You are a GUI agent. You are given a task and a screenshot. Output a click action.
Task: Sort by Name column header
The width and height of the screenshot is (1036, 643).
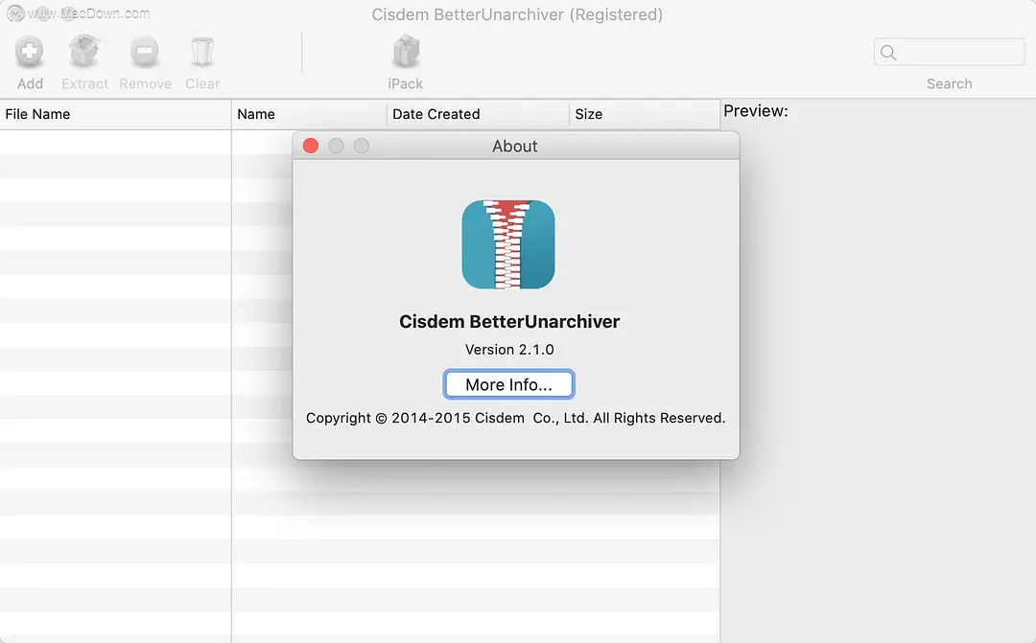[309, 114]
